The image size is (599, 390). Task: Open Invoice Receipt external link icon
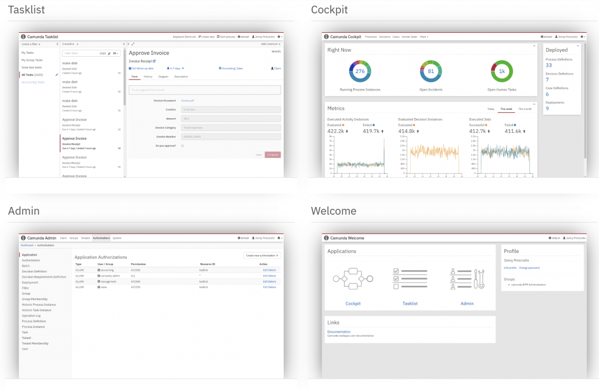coord(154,61)
